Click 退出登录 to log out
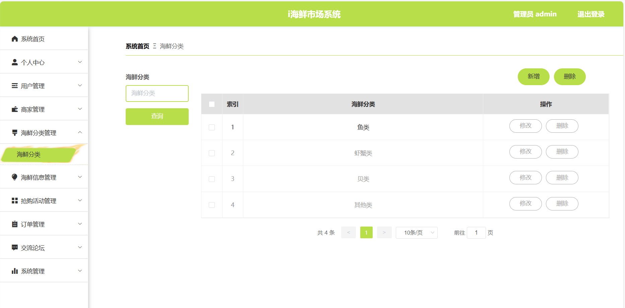The height and width of the screenshot is (308, 625). pyautogui.click(x=591, y=14)
